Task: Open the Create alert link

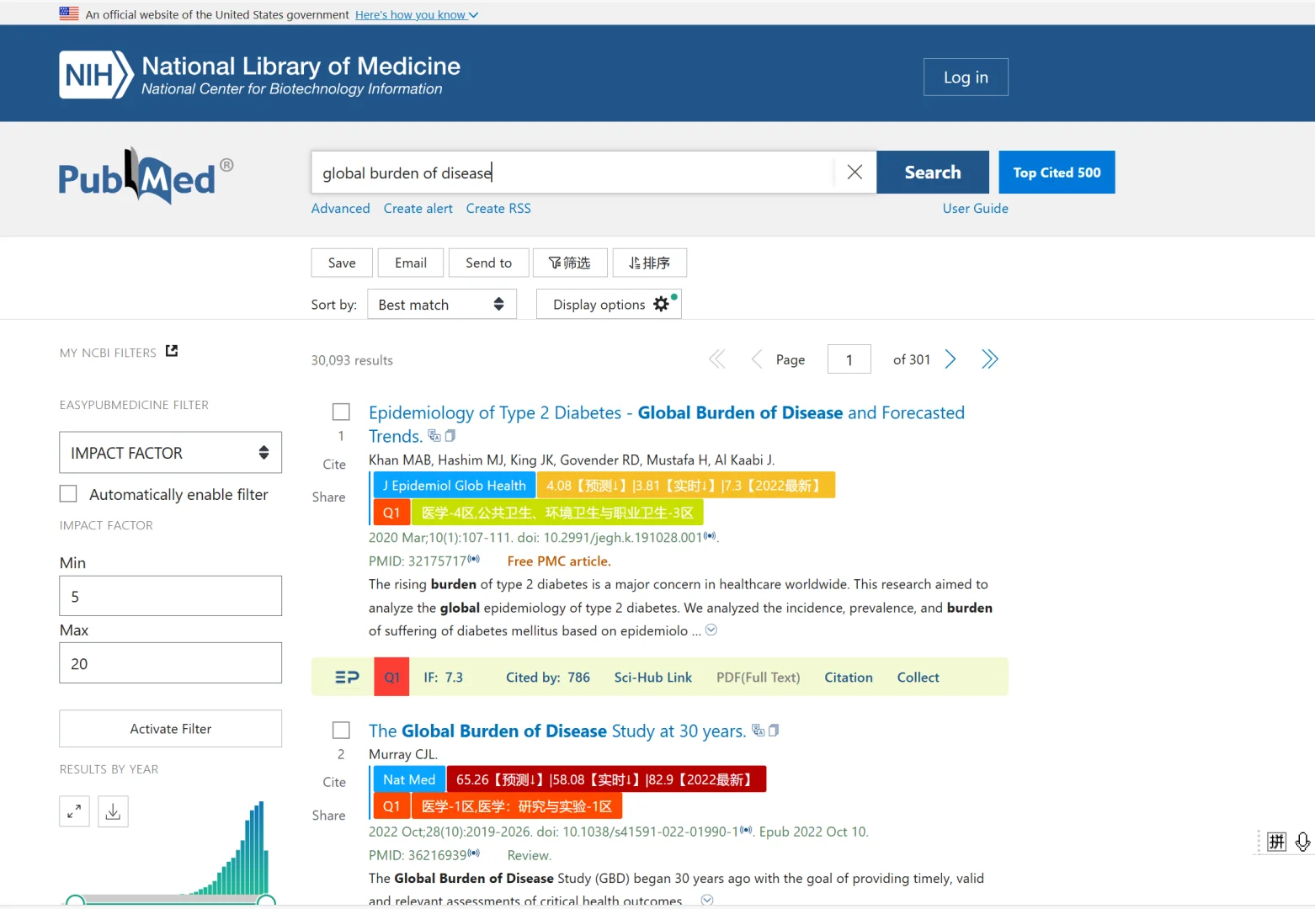Action: pos(418,208)
